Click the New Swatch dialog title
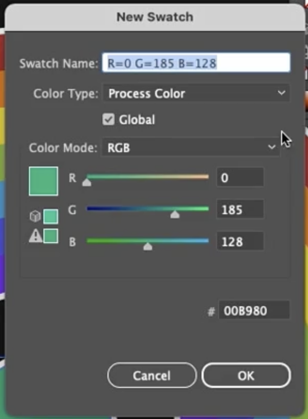The height and width of the screenshot is (419, 308). click(x=155, y=17)
